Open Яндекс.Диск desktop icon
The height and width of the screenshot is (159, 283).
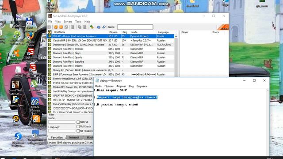pos(16,101)
